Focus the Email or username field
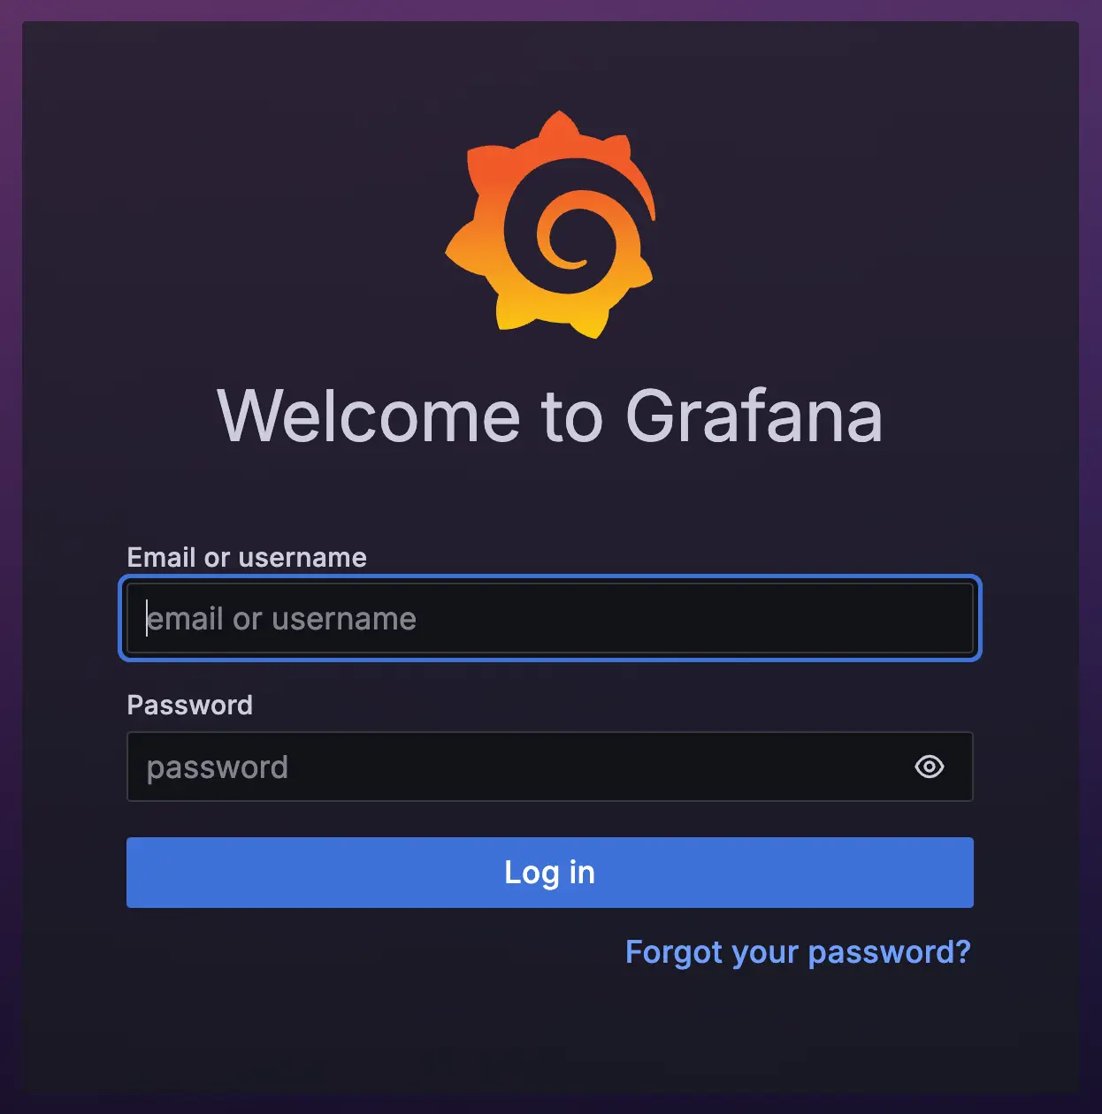 550,618
